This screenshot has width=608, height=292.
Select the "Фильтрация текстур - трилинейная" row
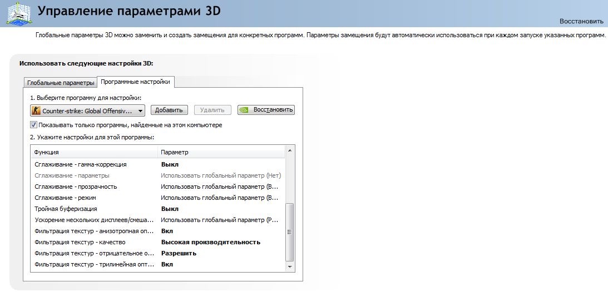pos(158,265)
